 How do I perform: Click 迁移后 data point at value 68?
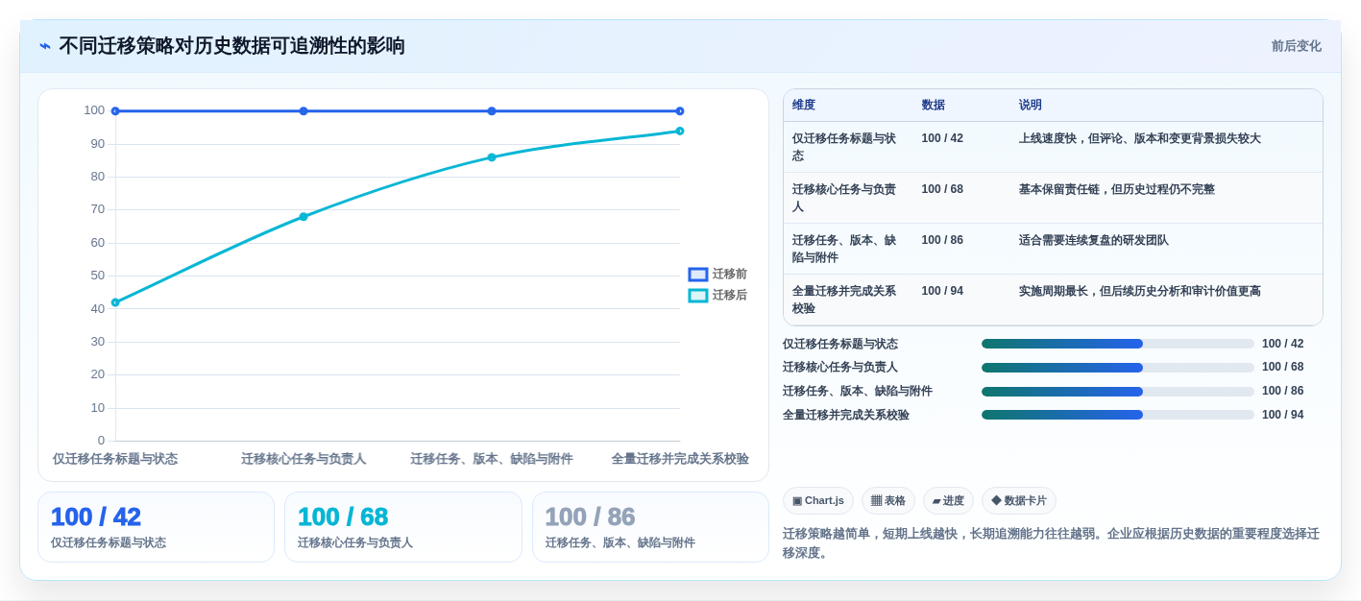[x=304, y=217]
